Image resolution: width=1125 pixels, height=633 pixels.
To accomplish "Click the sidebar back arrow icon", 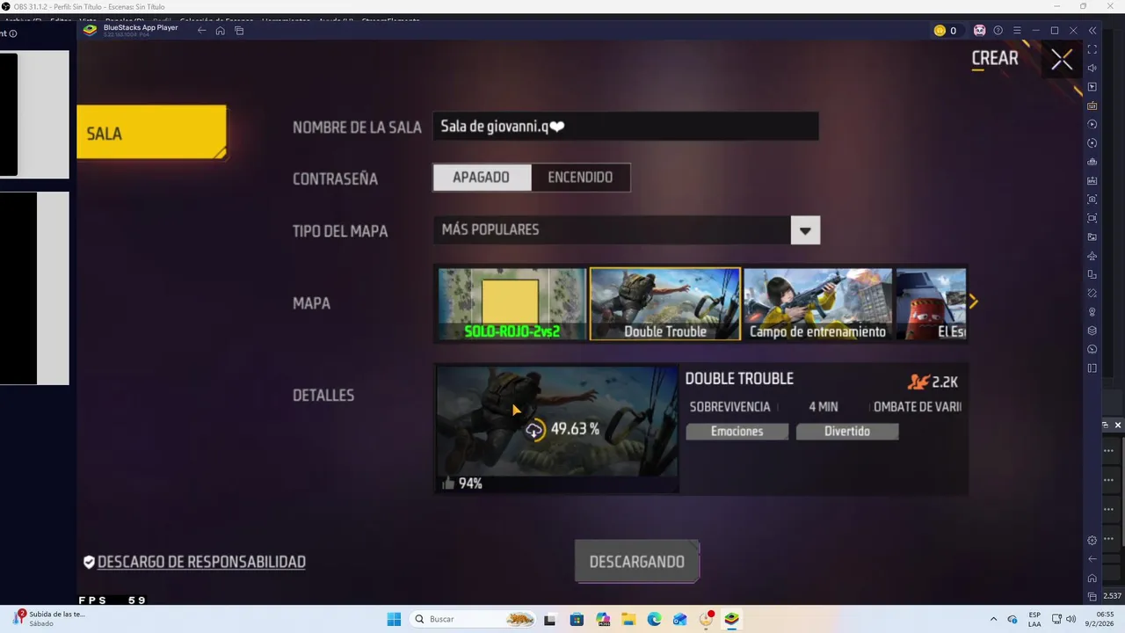I will pyautogui.click(x=1092, y=559).
